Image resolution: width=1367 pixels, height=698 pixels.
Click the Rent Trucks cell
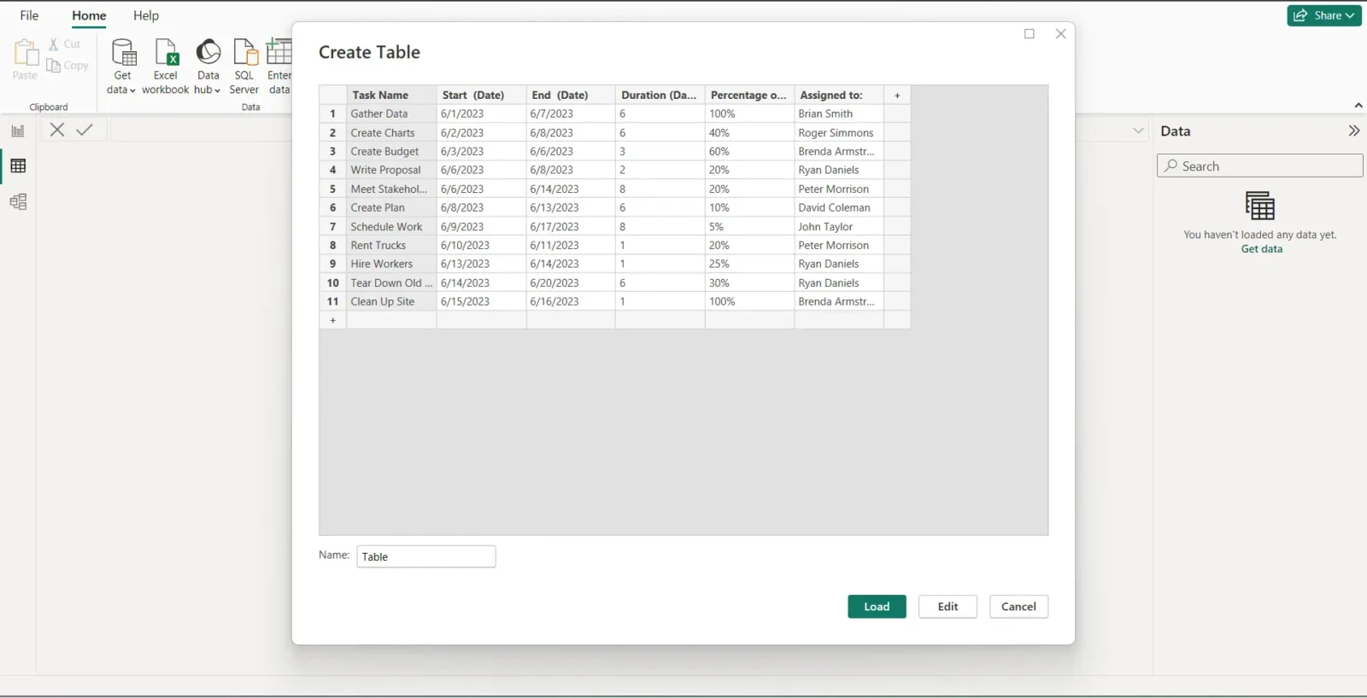coord(391,245)
